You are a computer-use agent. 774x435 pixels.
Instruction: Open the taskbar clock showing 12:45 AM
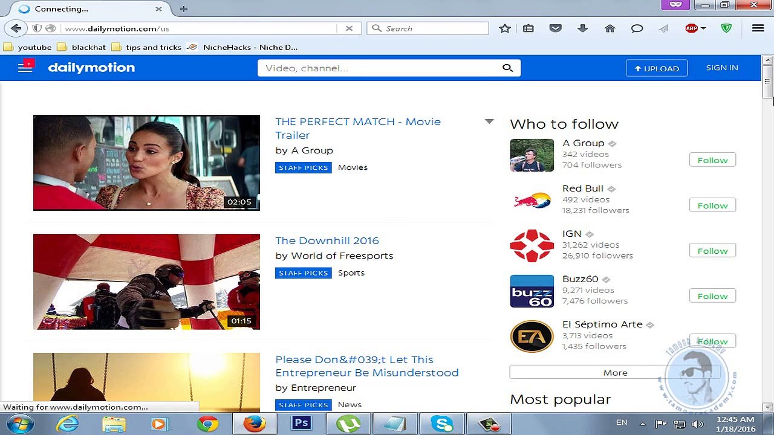[735, 424]
